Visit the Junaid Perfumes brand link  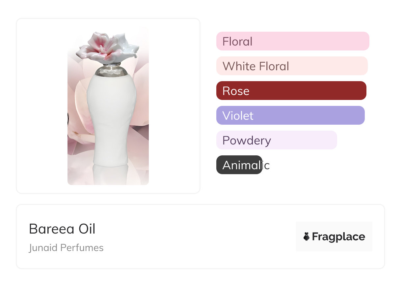(x=66, y=248)
